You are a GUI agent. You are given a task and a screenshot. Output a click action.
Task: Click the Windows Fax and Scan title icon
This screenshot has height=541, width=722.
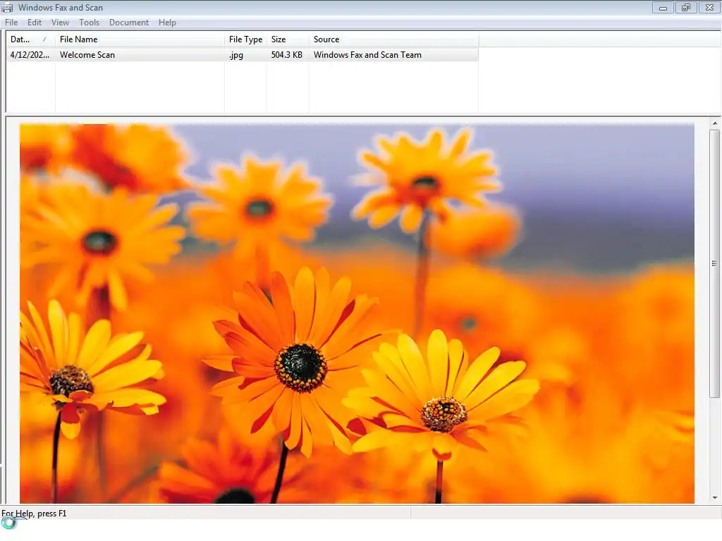(7, 7)
